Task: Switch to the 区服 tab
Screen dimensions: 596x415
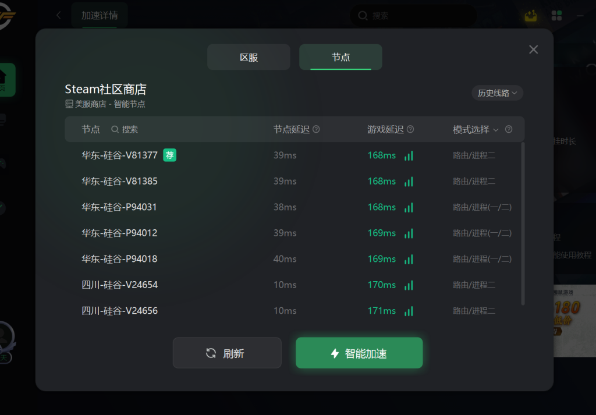Action: 249,57
